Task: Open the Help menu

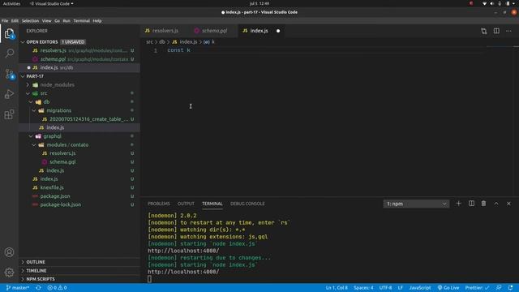Action: (97, 20)
